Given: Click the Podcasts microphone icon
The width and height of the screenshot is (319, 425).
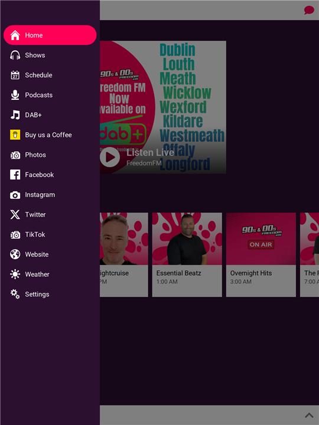Looking at the screenshot, I should tap(15, 95).
